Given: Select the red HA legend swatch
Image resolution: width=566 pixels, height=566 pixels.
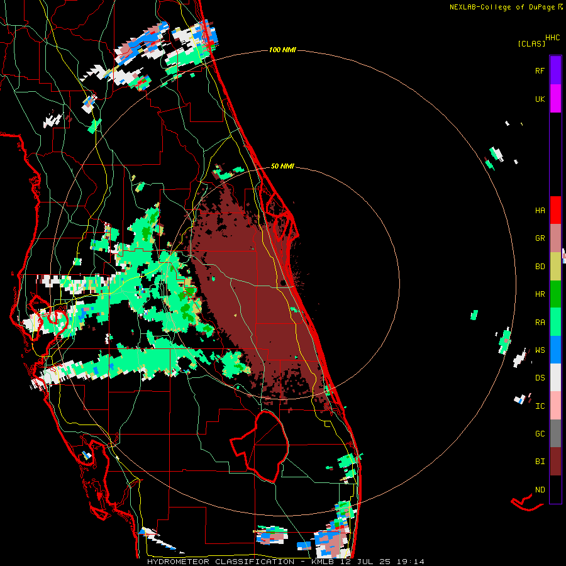Looking at the screenshot, I should coord(555,210).
